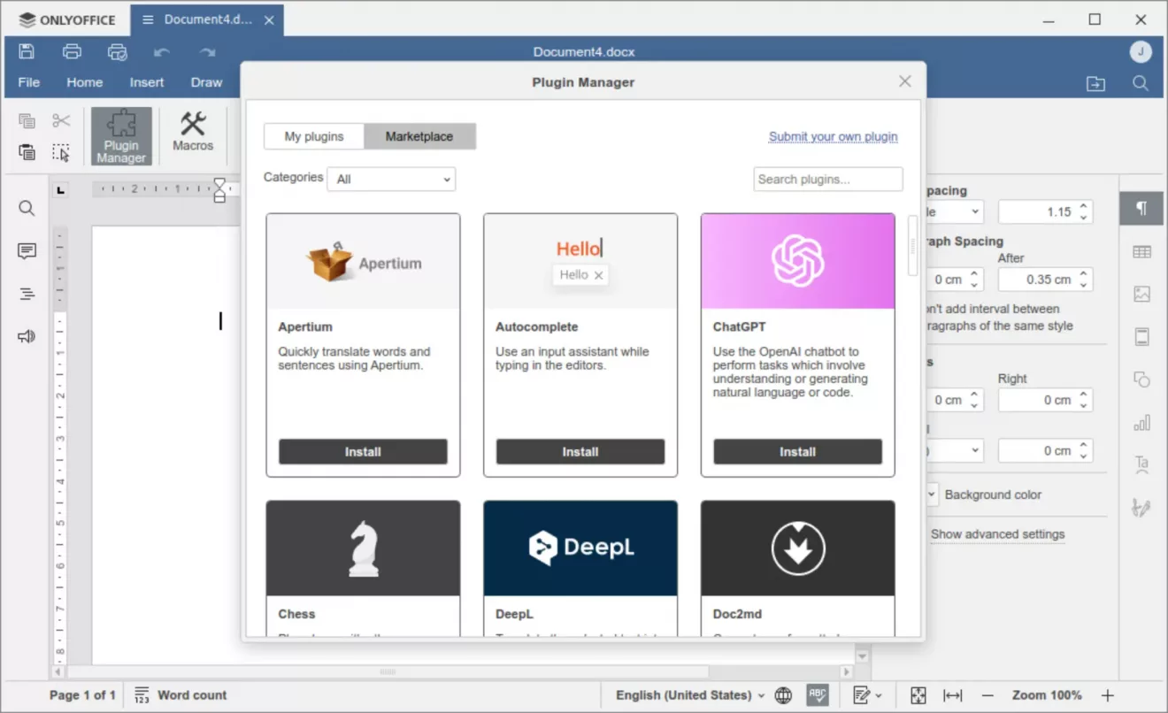Open the Home tab
This screenshot has width=1168, height=713.
[85, 82]
